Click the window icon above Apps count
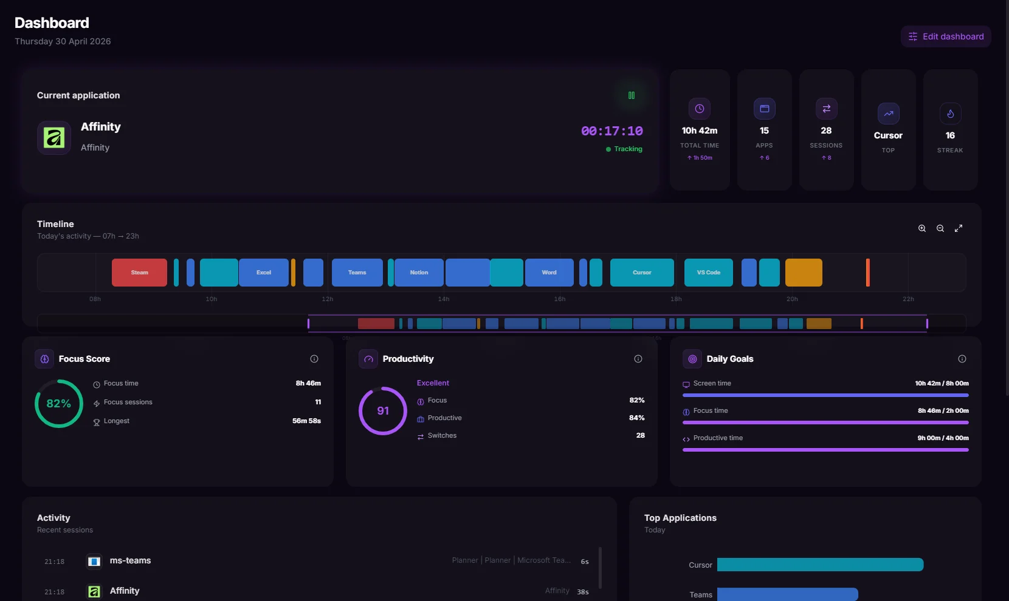 pyautogui.click(x=765, y=109)
